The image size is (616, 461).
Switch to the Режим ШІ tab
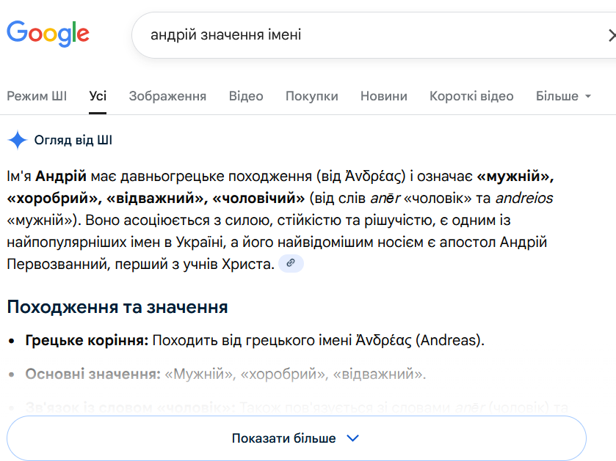[x=37, y=96]
